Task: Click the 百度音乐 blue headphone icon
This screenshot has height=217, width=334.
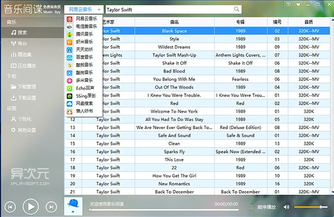Action: click(x=69, y=58)
